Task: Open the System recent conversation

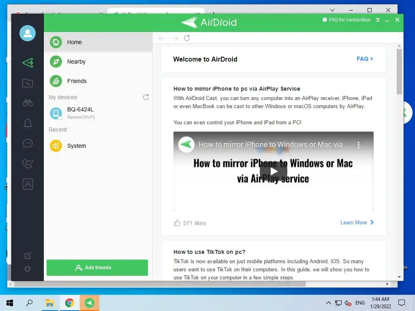Action: coord(98,146)
